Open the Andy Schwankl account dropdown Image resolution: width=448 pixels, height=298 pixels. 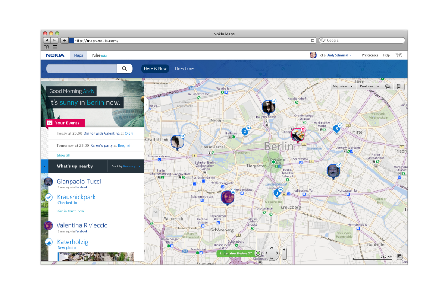(x=339, y=55)
